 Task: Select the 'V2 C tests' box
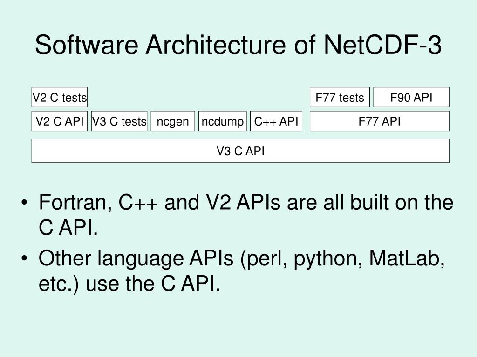click(x=60, y=97)
